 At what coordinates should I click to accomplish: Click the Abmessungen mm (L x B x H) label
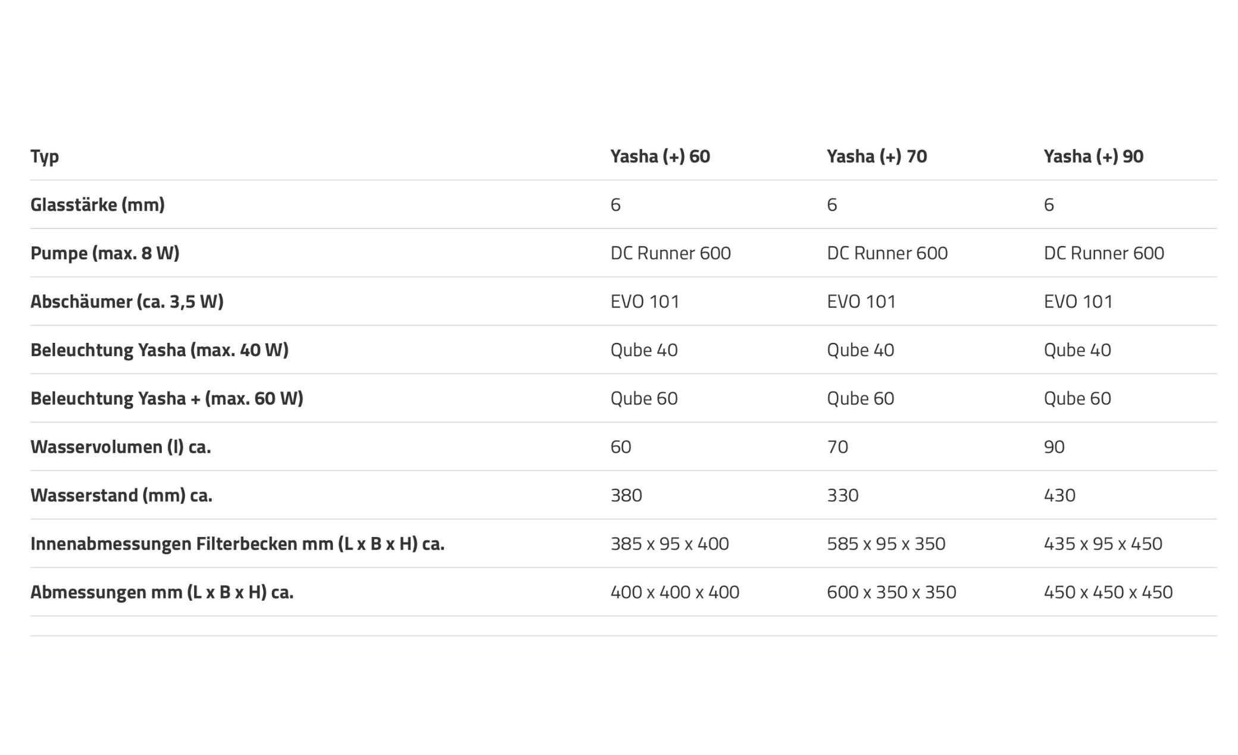click(162, 592)
